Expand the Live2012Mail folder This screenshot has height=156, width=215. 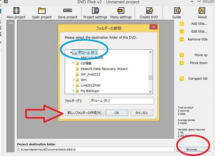74,85
